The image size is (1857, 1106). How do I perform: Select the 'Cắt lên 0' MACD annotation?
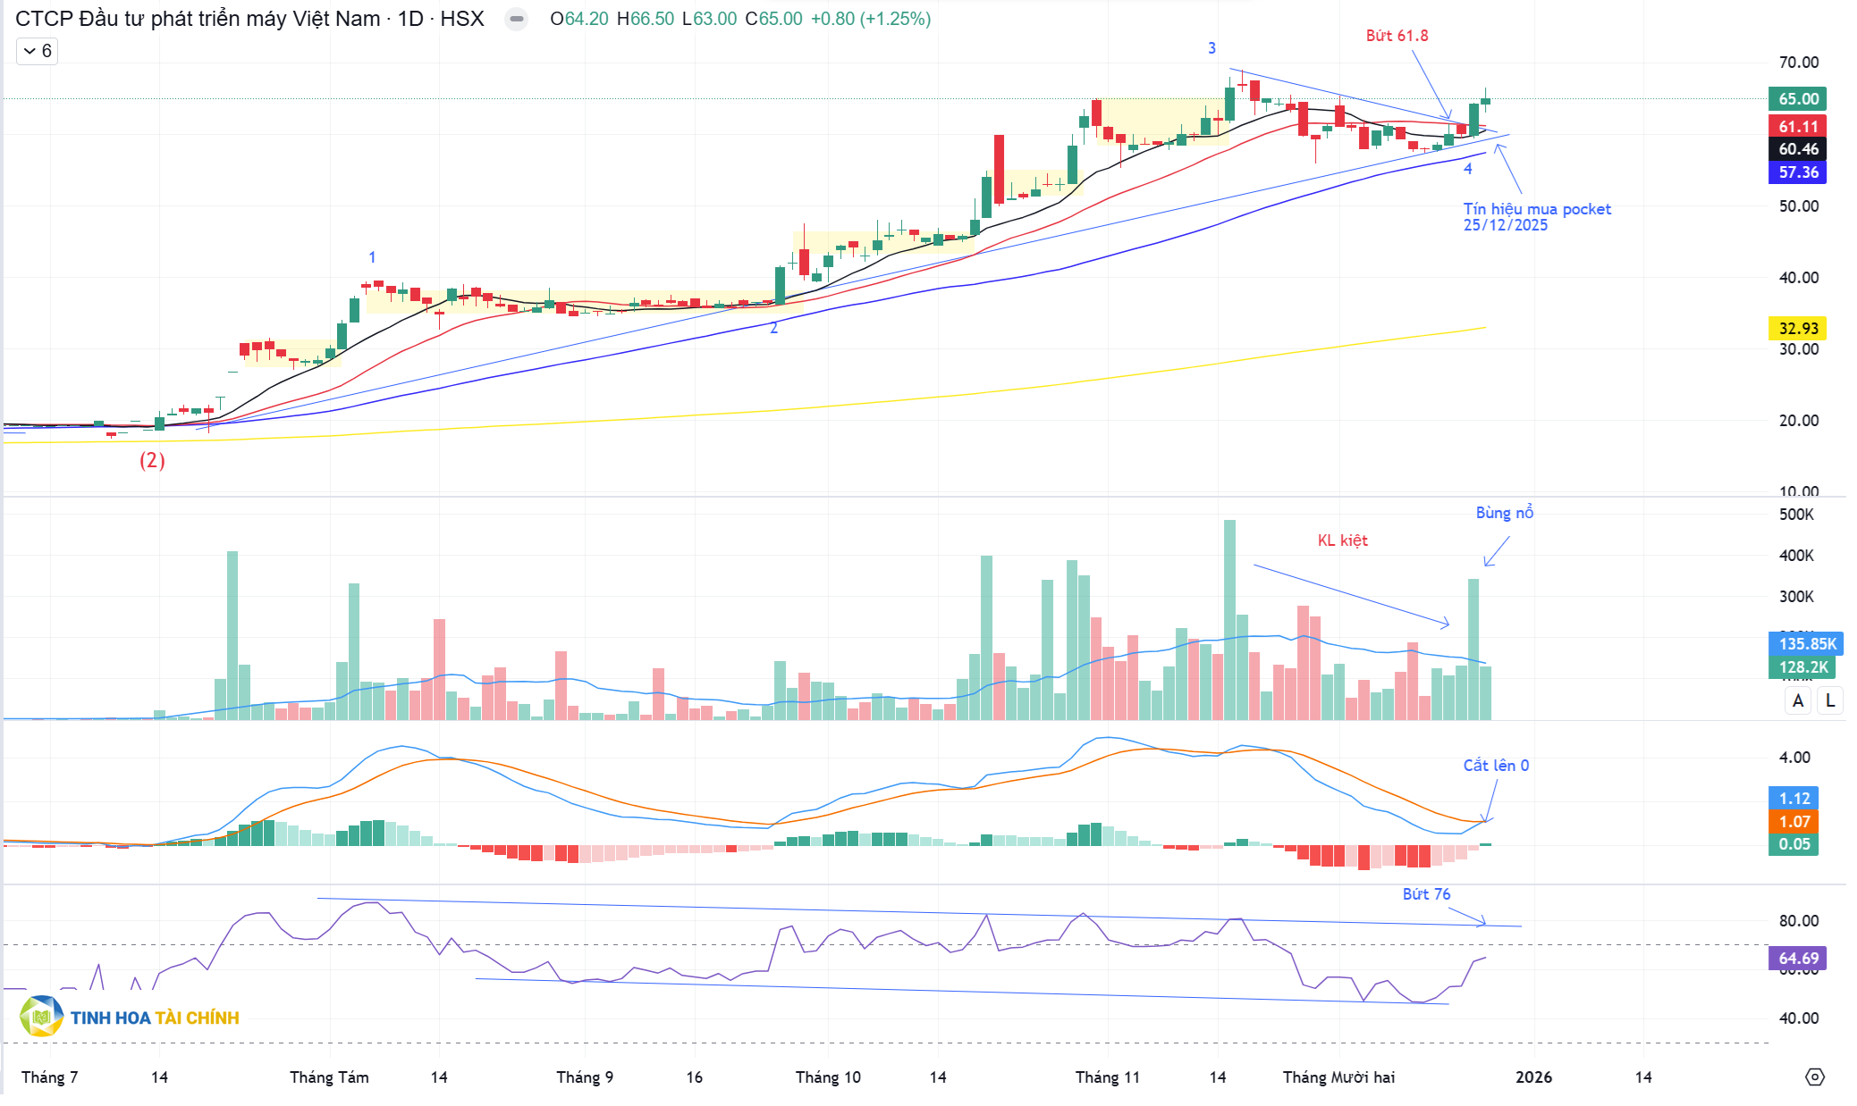(1495, 766)
